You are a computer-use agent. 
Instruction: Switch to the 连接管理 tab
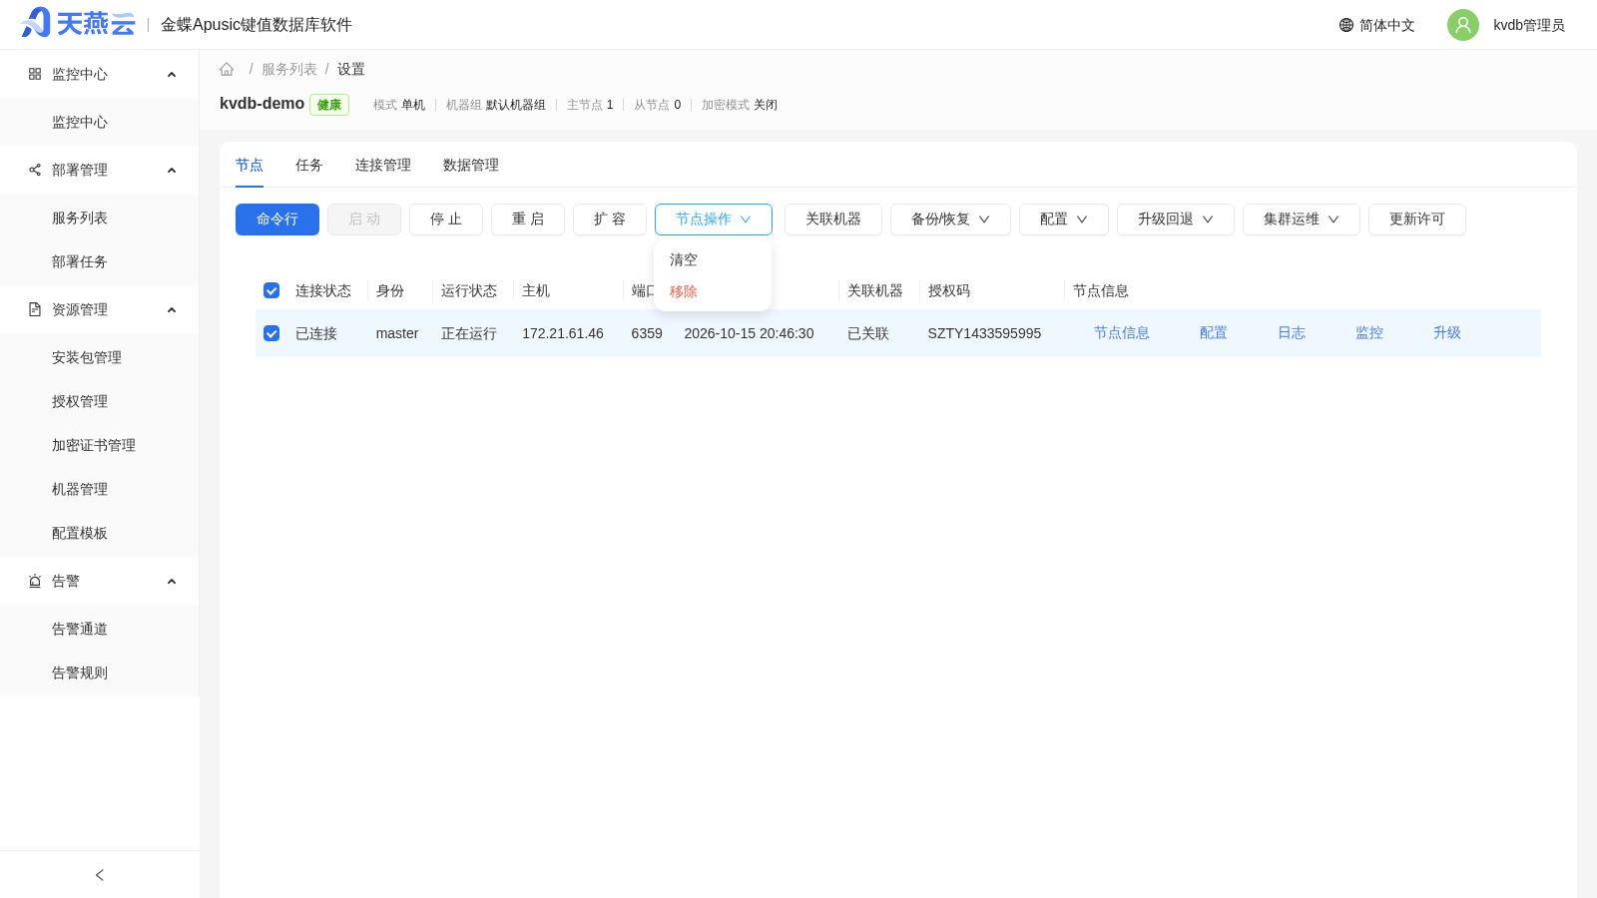coord(383,165)
